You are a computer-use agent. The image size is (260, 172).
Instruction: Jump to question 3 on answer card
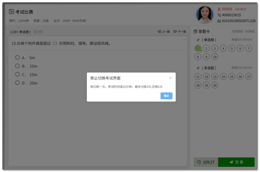point(215,48)
